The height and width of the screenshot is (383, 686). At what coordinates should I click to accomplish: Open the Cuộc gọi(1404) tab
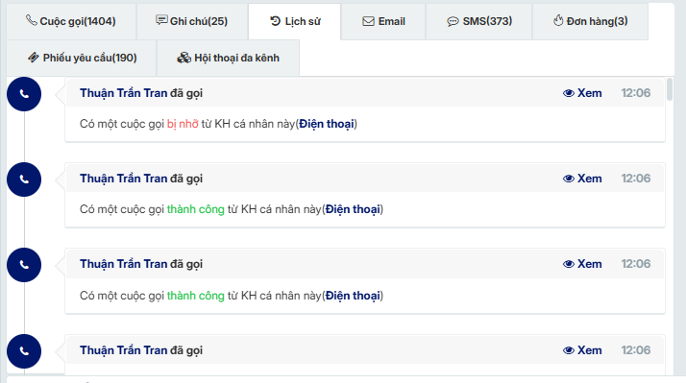click(x=71, y=21)
